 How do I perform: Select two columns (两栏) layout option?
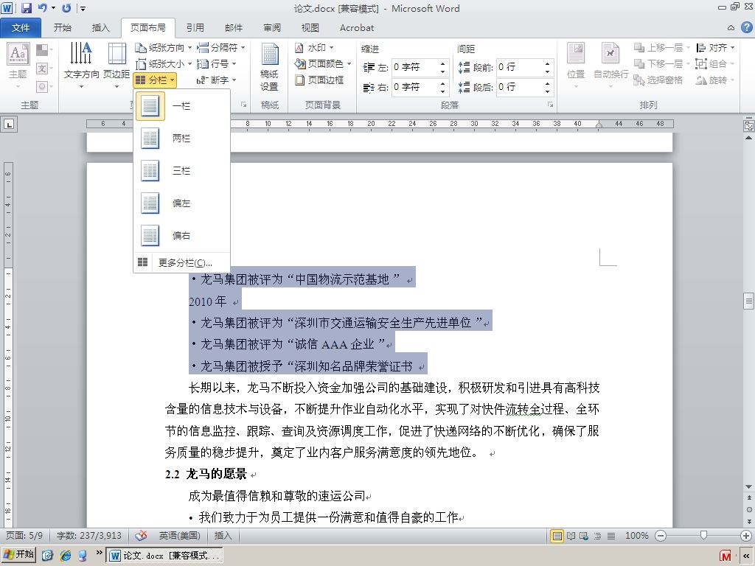coord(181,138)
